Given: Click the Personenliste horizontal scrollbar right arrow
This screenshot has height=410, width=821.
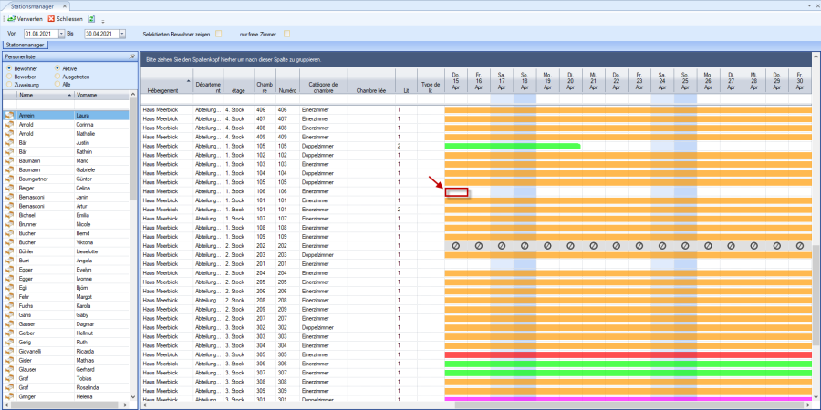Looking at the screenshot, I should (x=125, y=405).
